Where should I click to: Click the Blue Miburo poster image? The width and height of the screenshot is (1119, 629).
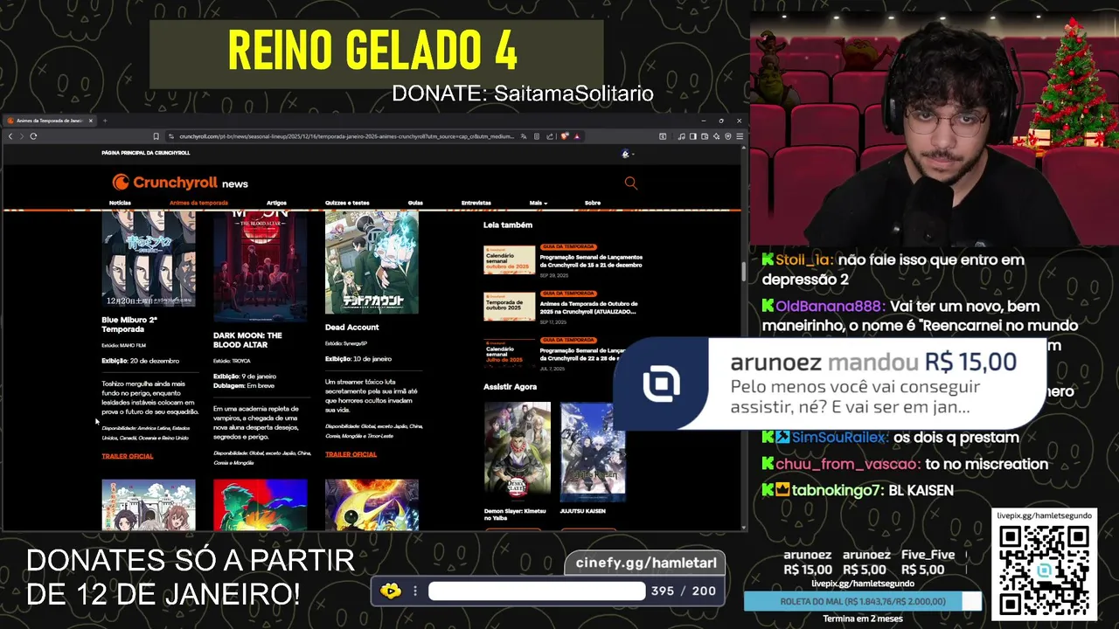[x=149, y=258]
